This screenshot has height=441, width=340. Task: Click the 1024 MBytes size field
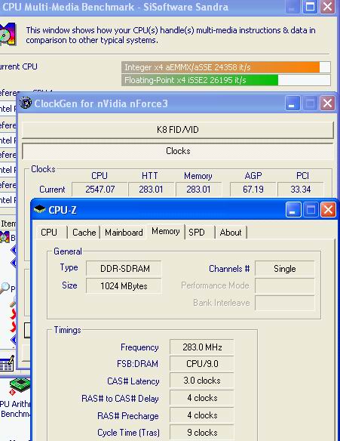(124, 286)
